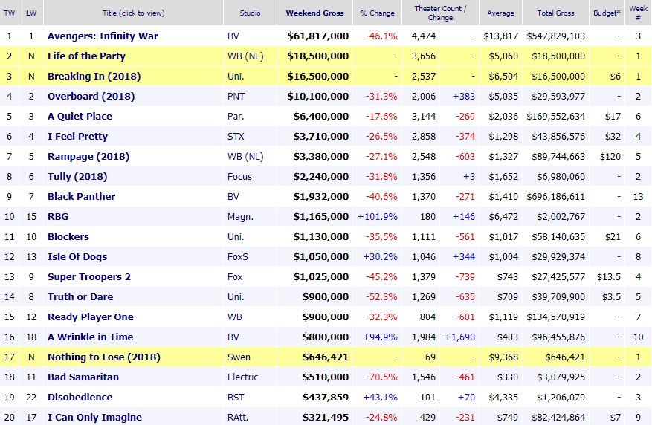The height and width of the screenshot is (425, 652).
Task: Open Bad Samaritan title link
Action: pos(83,377)
